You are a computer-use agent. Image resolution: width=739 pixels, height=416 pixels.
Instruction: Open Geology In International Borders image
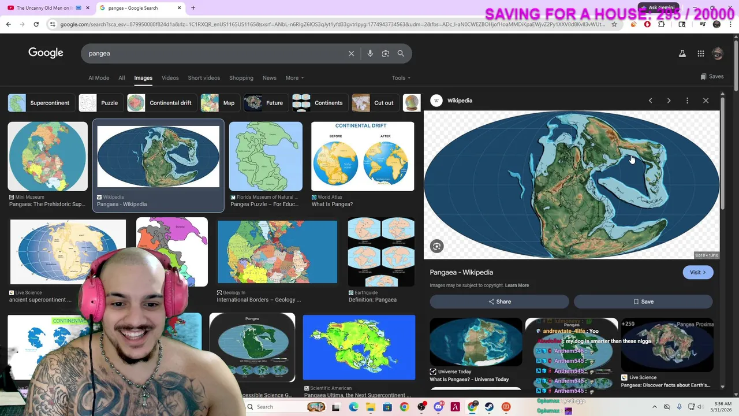[277, 252]
